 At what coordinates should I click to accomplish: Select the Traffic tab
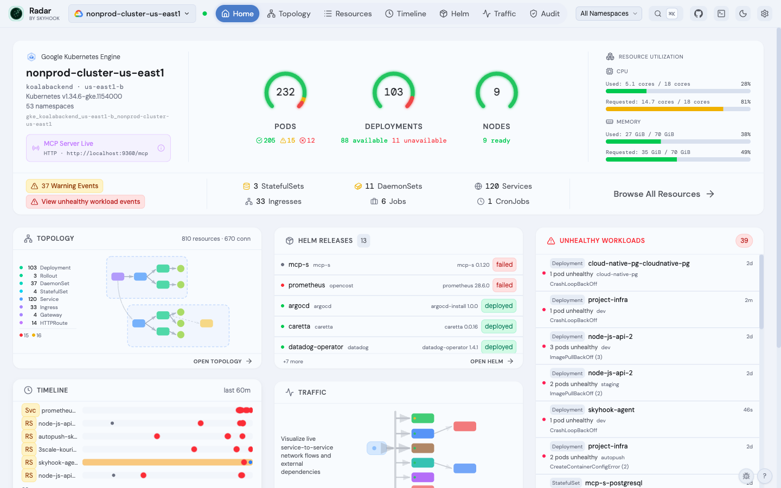pyautogui.click(x=499, y=14)
